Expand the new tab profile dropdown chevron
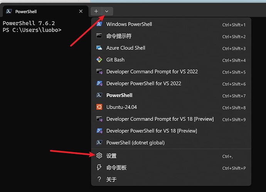The width and height of the screenshot is (266, 192). click(x=106, y=11)
